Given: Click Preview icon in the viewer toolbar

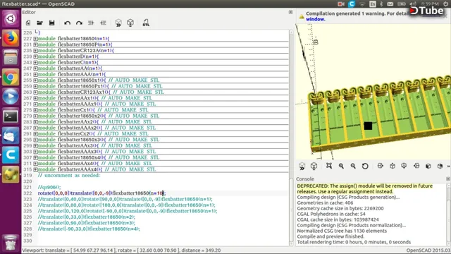Looking at the screenshot, I should pos(302,167).
